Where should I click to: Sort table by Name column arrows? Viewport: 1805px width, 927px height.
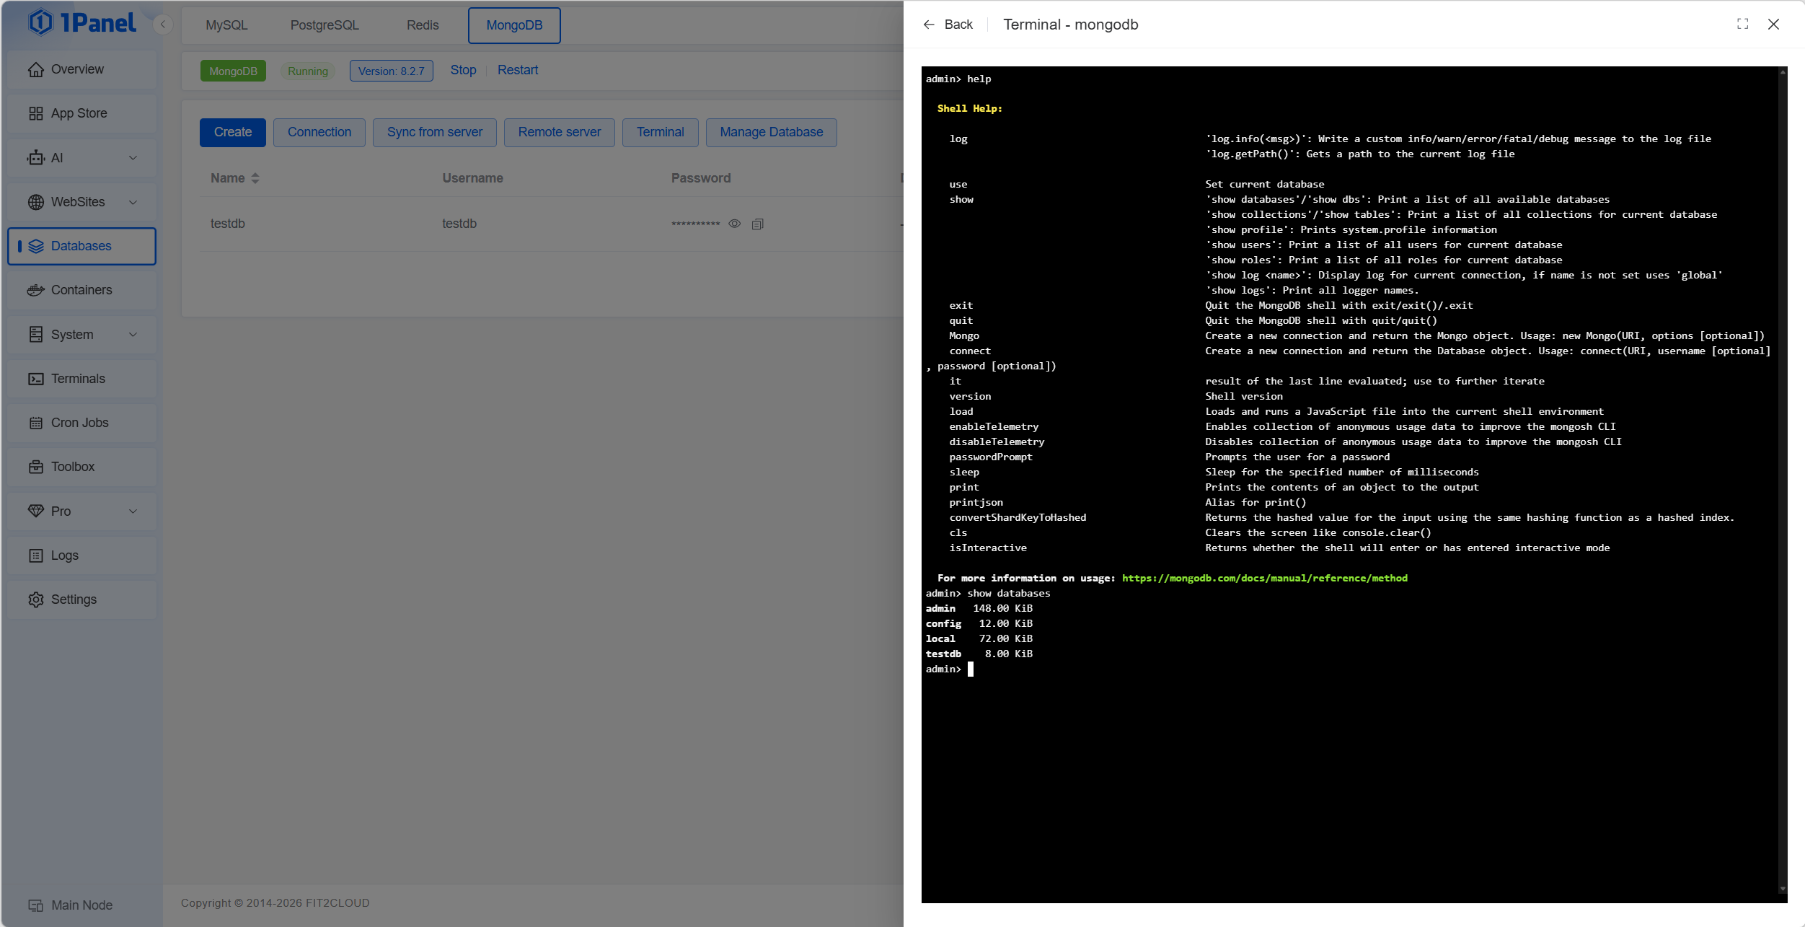pyautogui.click(x=255, y=178)
